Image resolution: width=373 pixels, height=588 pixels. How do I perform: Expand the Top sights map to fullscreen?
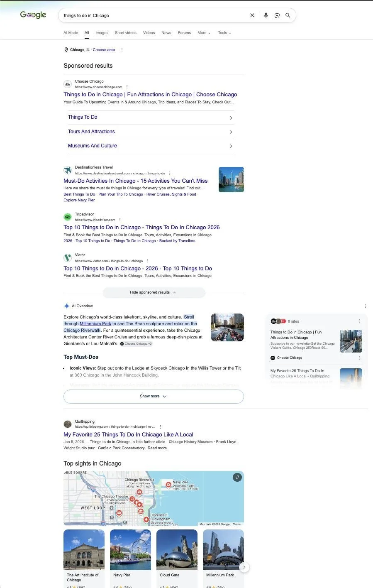click(x=237, y=478)
